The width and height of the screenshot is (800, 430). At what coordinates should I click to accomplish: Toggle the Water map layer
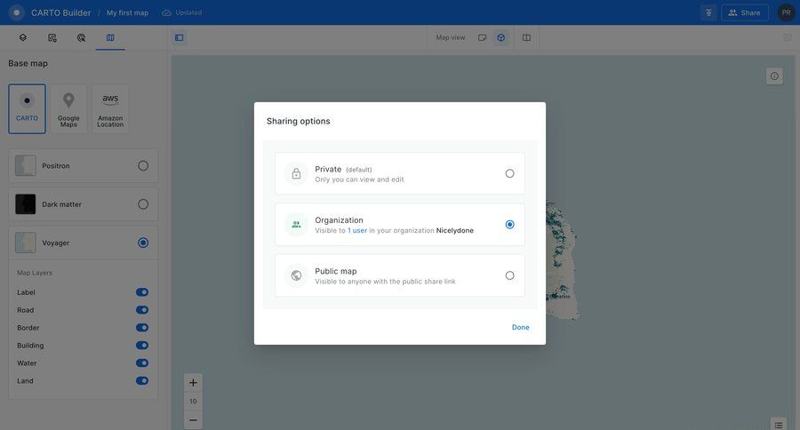click(x=142, y=363)
